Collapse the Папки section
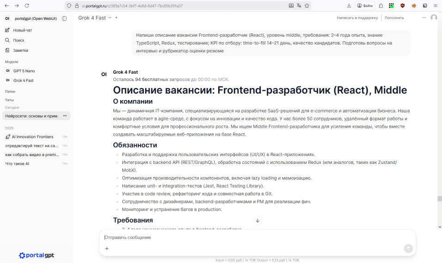The height and width of the screenshot is (263, 442). [x=10, y=92]
